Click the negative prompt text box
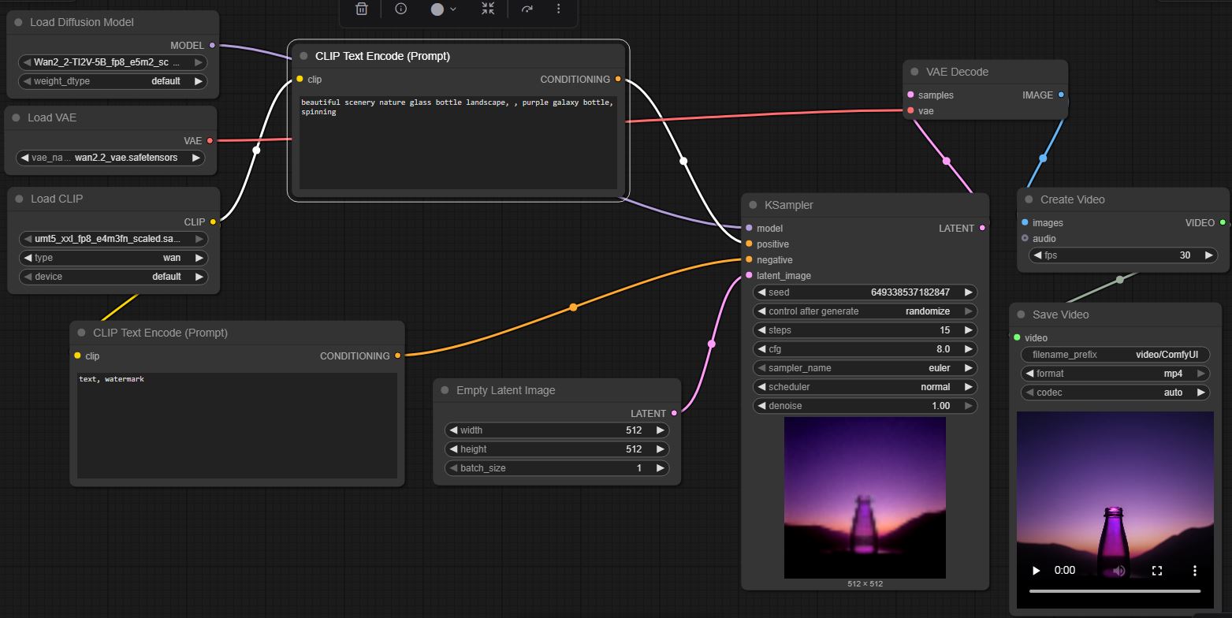This screenshot has height=618, width=1232. pyautogui.click(x=236, y=425)
